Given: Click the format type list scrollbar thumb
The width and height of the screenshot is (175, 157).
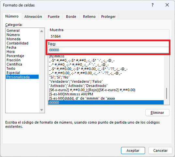Looking at the screenshot, I should (x=167, y=93).
